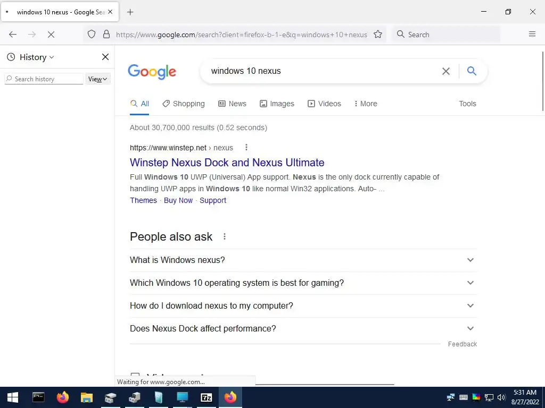This screenshot has height=408, width=545.
Task: Switch to Shopping results tab
Action: 184,104
